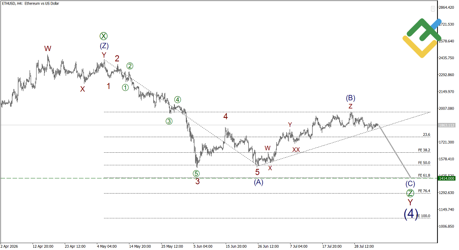Click the 2007.080 price axis value
The width and height of the screenshot is (459, 250).
point(447,108)
